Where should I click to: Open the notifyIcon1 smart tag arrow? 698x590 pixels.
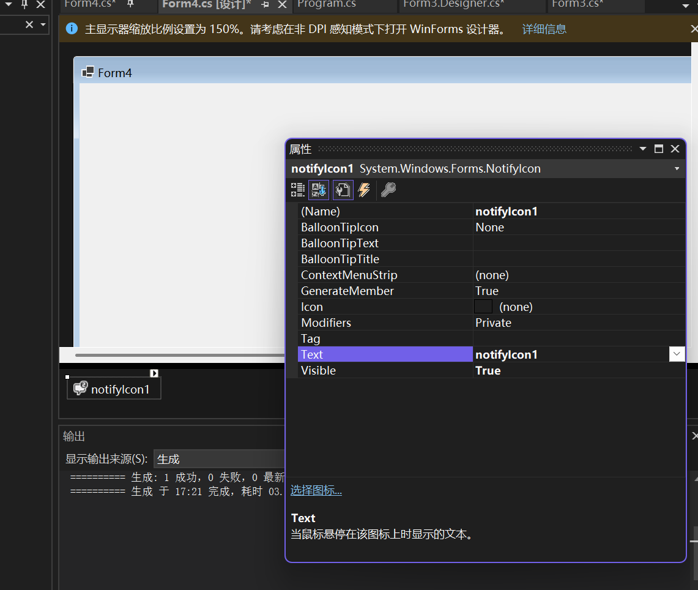[x=154, y=373]
